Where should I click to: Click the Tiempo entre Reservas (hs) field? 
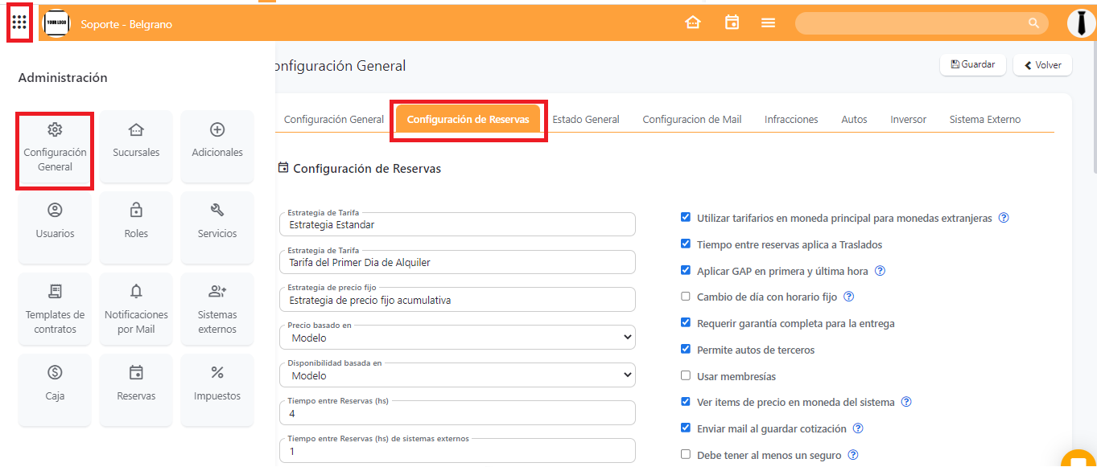pyautogui.click(x=457, y=413)
